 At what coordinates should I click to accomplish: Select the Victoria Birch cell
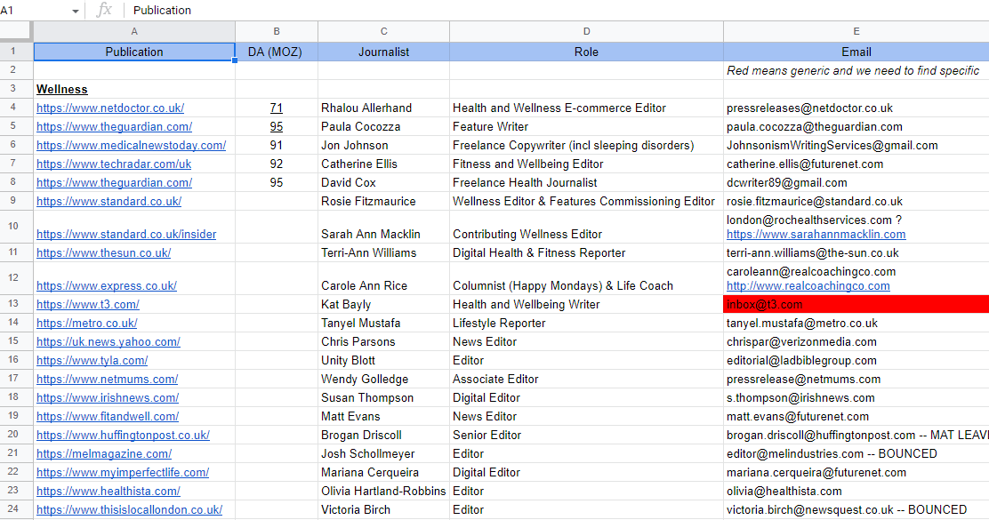[383, 509]
